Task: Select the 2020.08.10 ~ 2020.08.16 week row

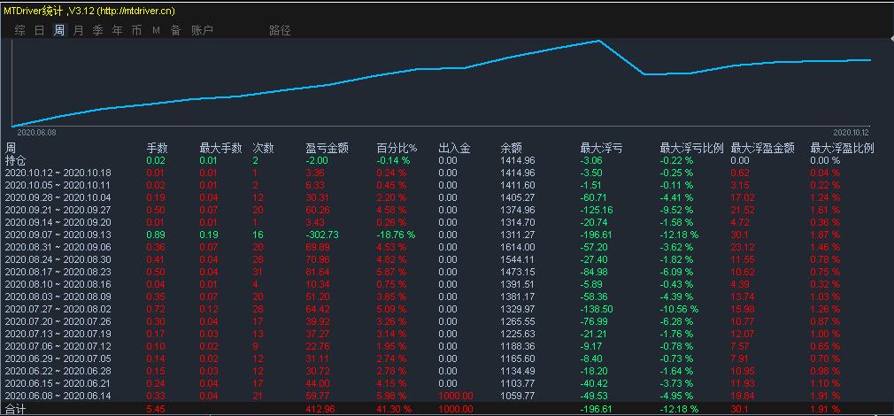Action: [447, 284]
